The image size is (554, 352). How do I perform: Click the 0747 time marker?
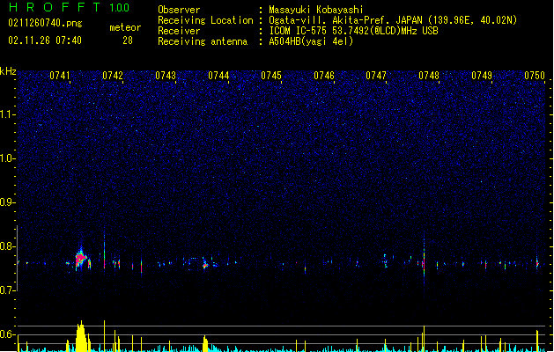376,76
